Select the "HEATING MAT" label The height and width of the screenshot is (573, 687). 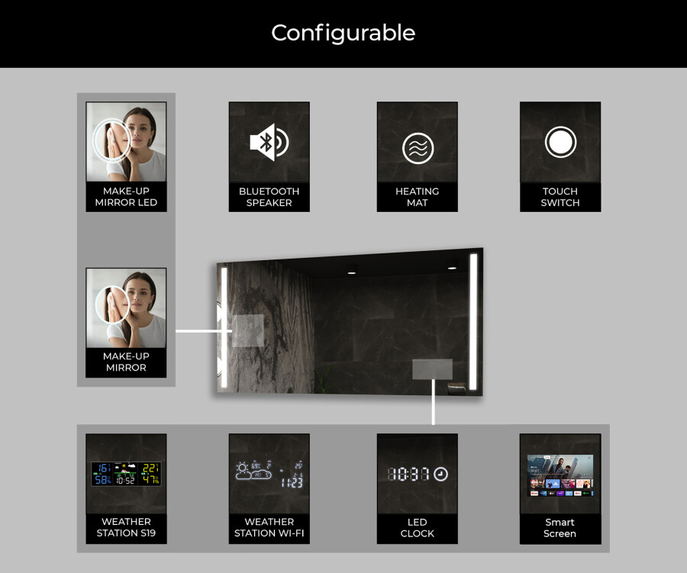pyautogui.click(x=418, y=197)
